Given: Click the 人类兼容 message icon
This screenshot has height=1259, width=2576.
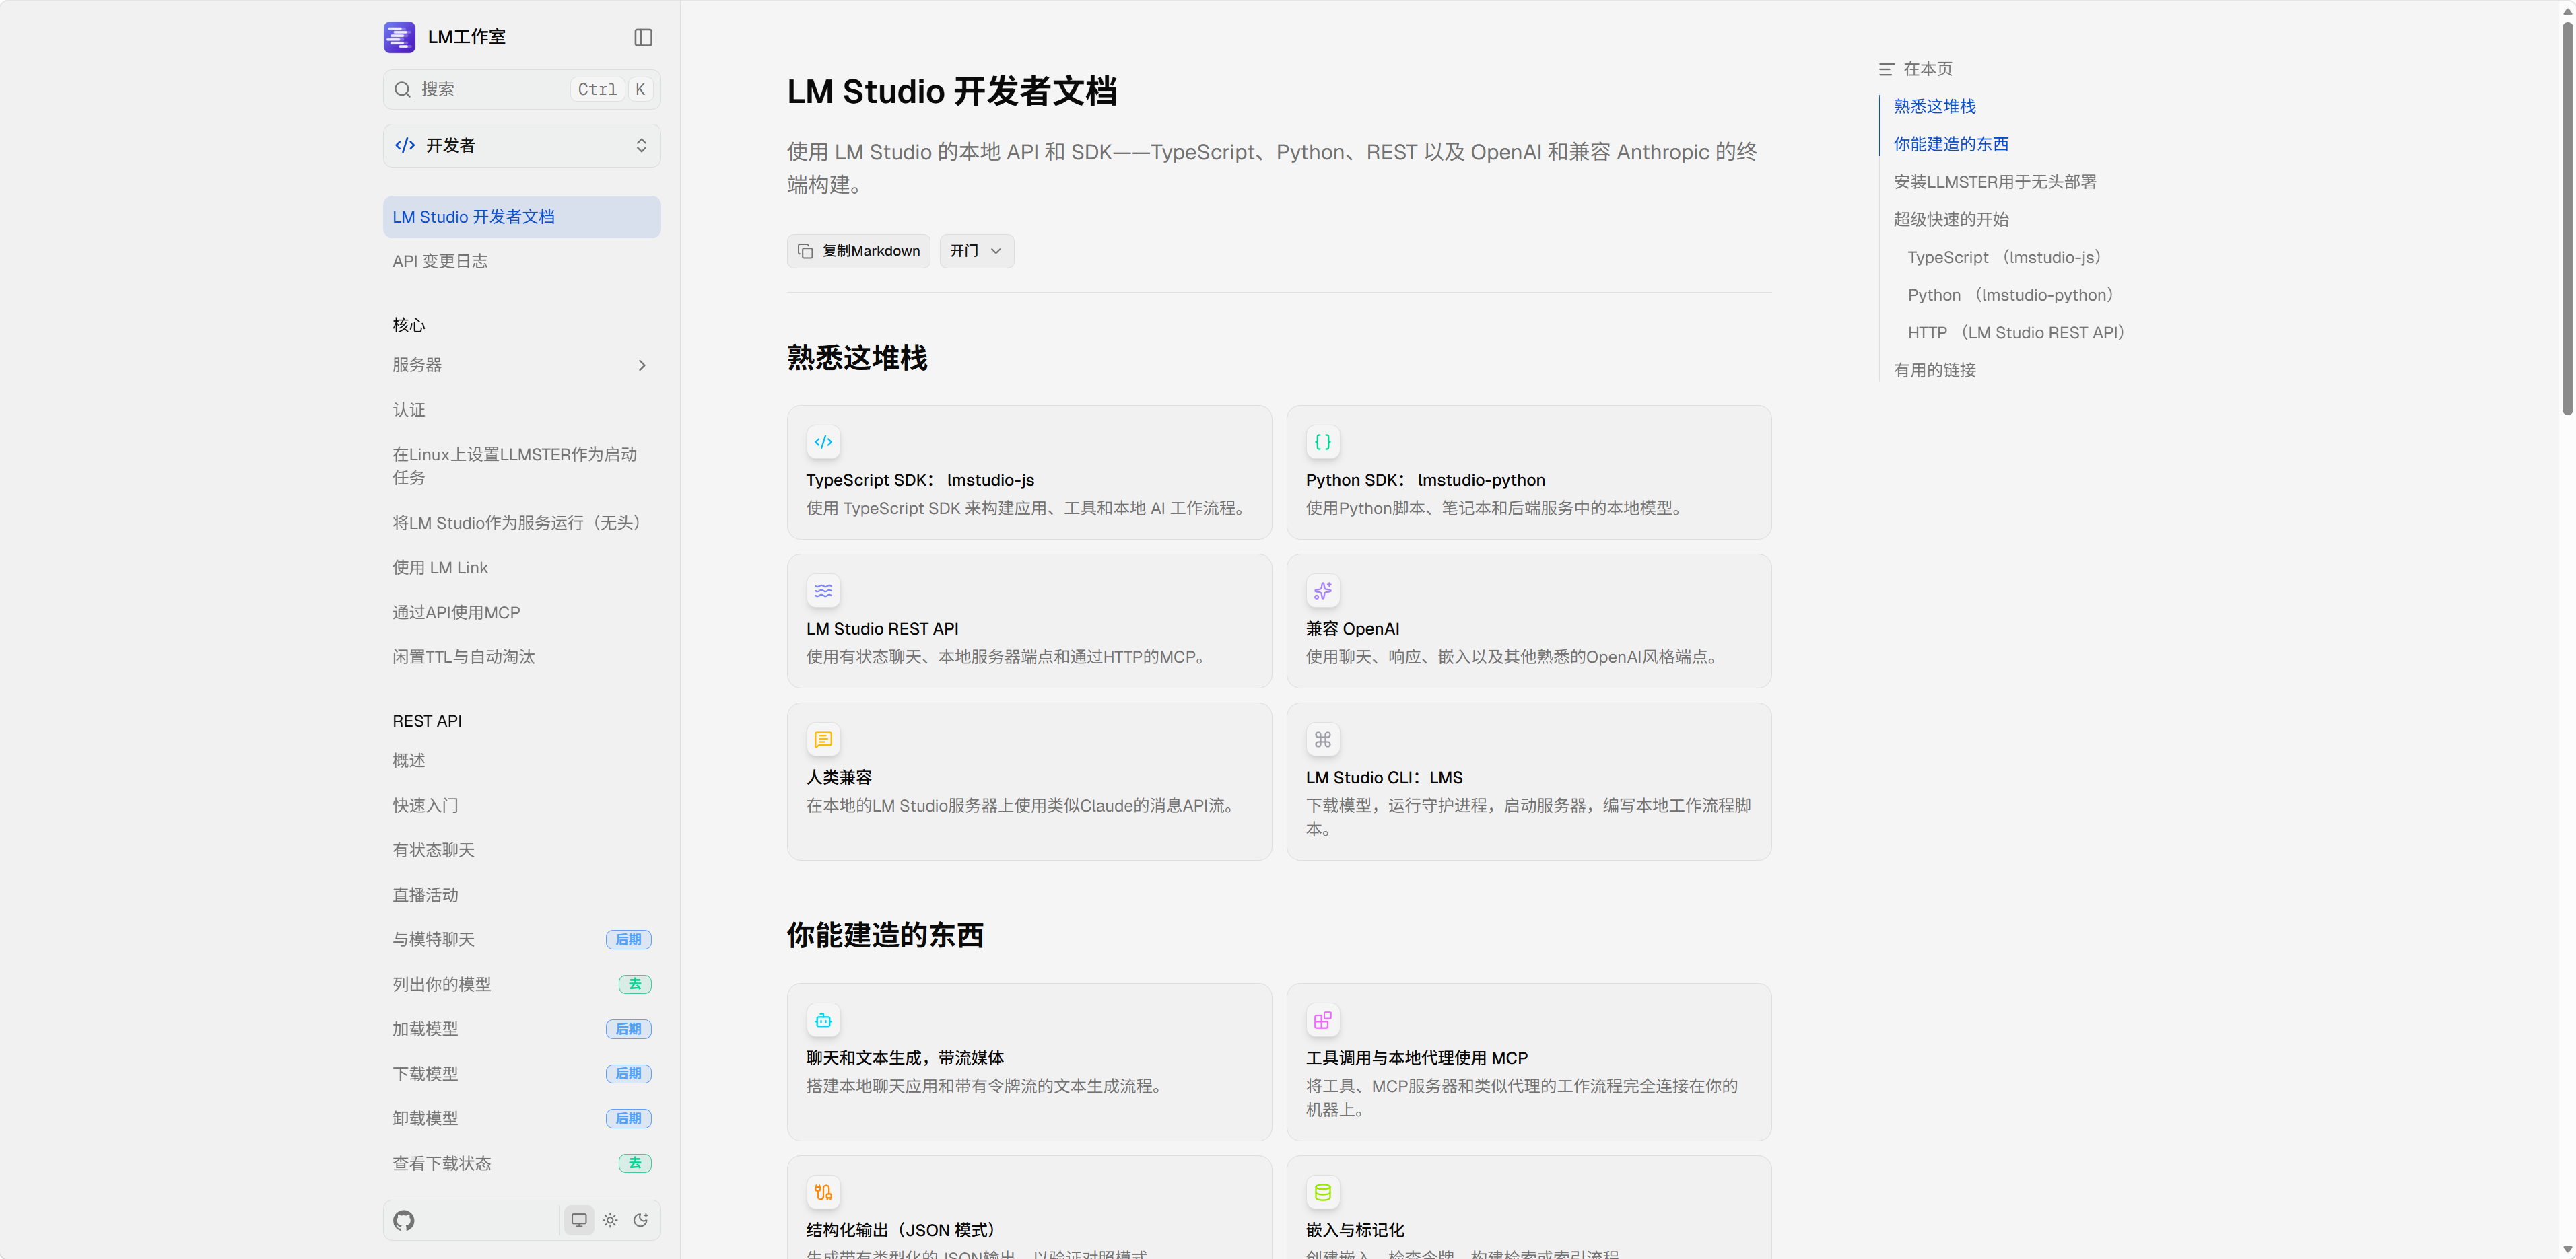Looking at the screenshot, I should pyautogui.click(x=823, y=740).
